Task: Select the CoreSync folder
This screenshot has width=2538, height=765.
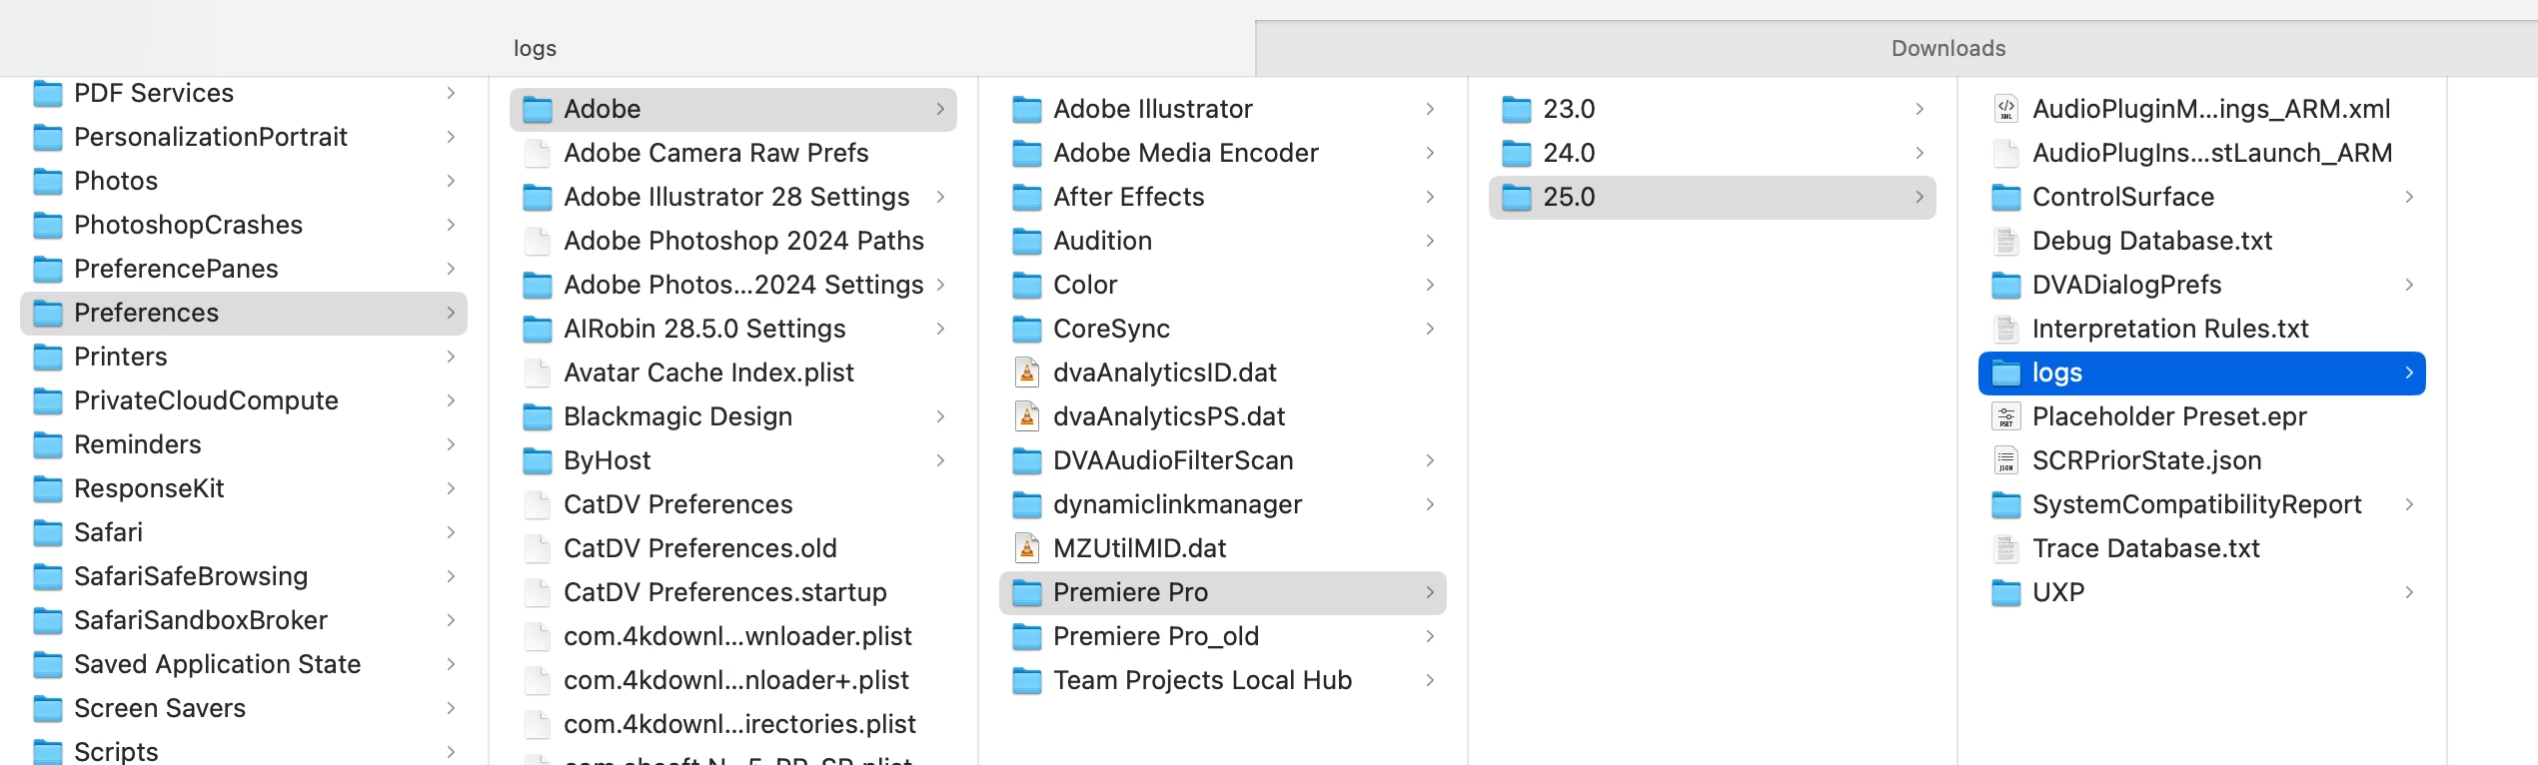Action: click(x=1223, y=329)
